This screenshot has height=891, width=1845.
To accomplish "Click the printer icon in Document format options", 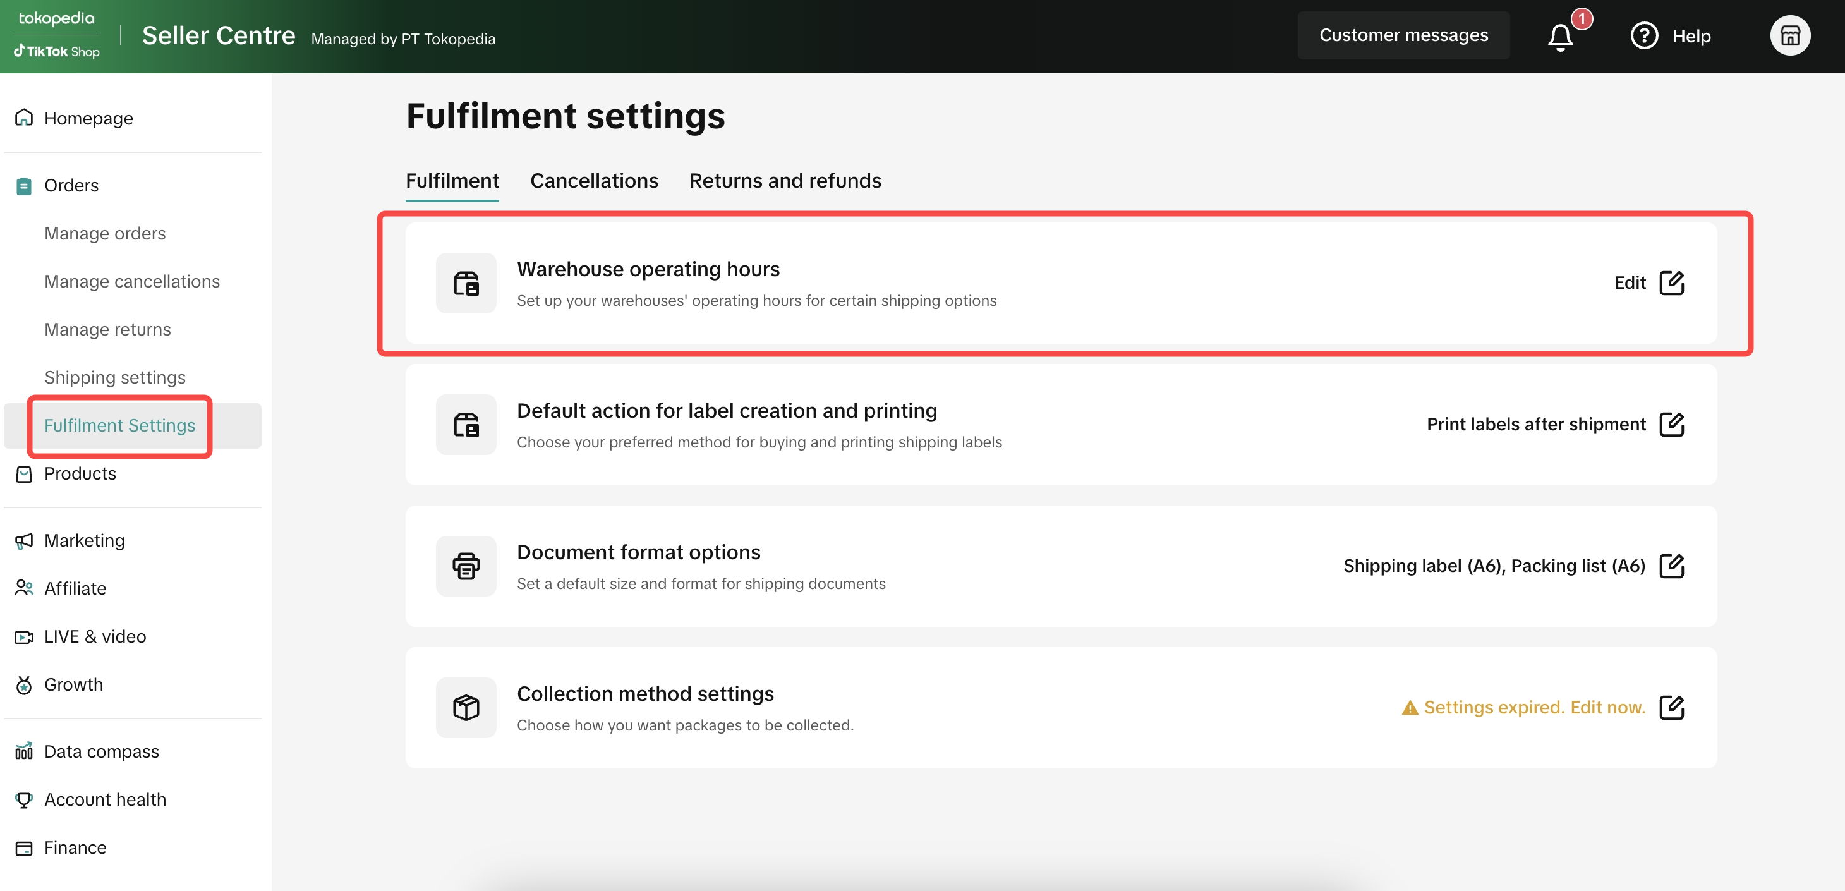I will (466, 566).
